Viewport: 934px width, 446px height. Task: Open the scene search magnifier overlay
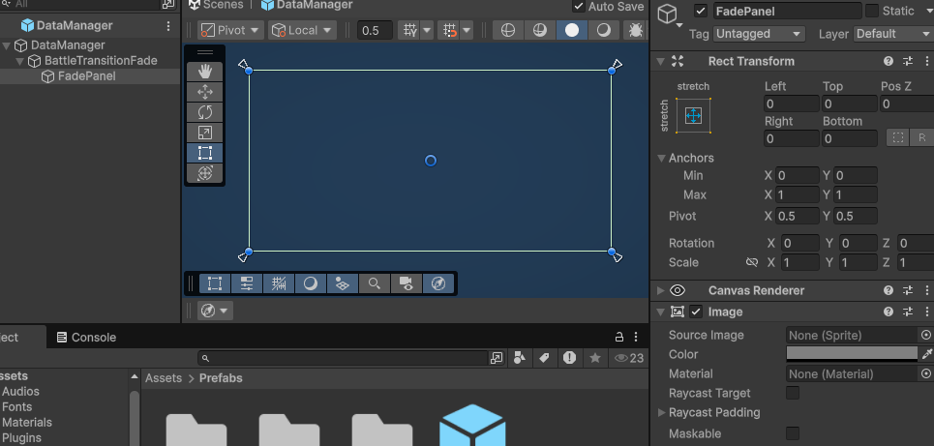pos(374,283)
